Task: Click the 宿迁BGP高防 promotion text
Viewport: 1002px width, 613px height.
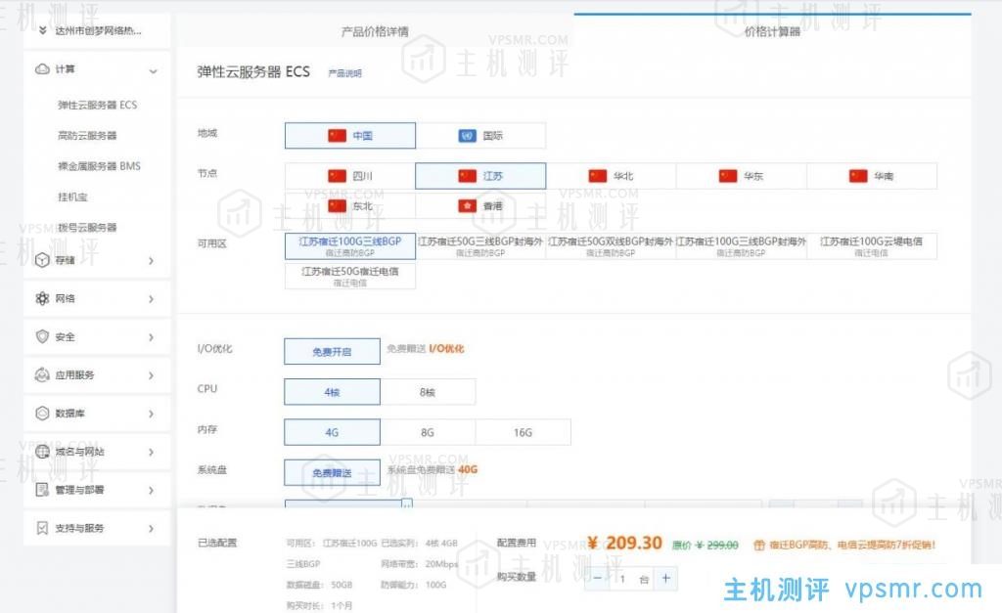Action: (x=852, y=545)
